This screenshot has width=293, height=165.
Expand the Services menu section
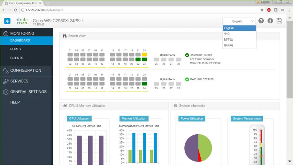[x=27, y=81]
